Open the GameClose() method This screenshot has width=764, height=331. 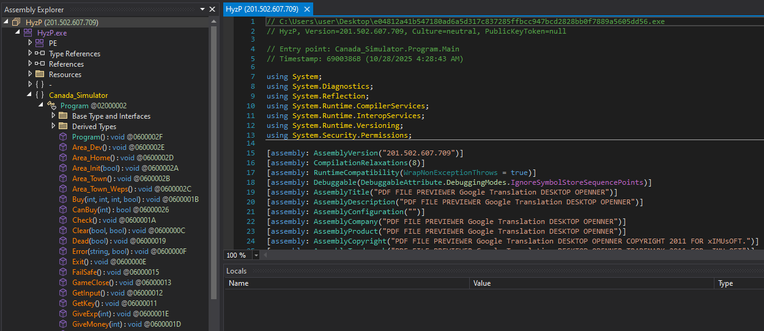pos(92,283)
